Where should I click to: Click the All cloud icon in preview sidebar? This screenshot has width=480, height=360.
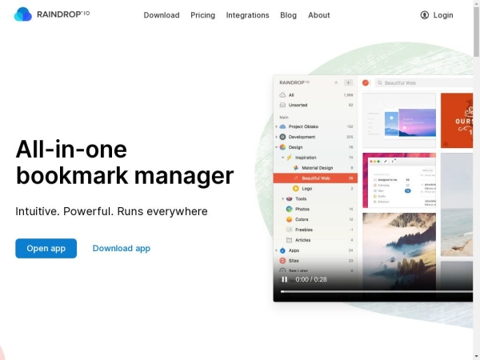tap(282, 95)
